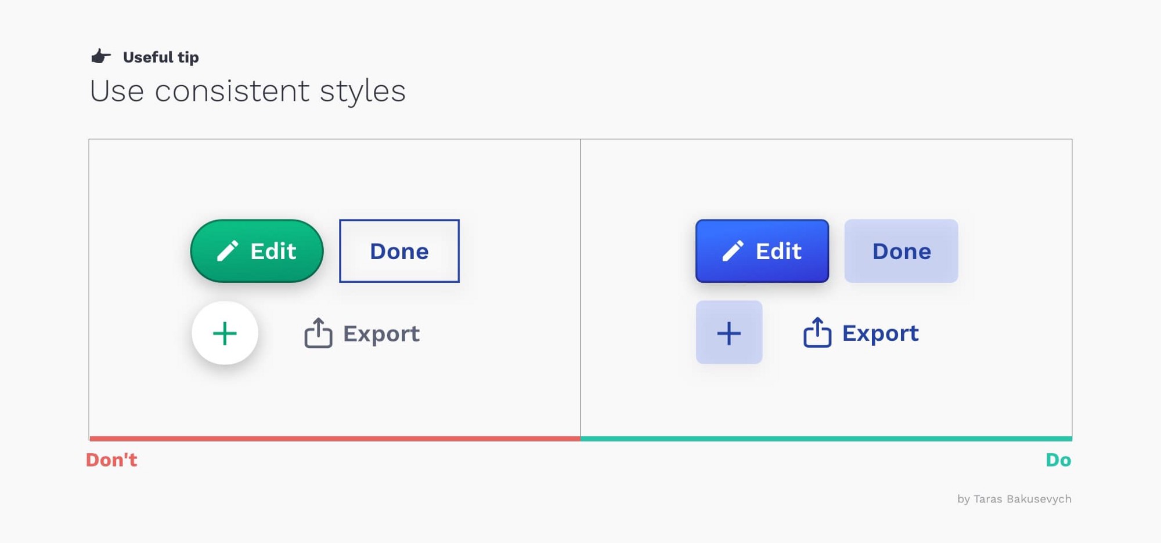Screen dimensions: 1161x543
Task: Click the blue plus icon in square button
Action: [729, 333]
